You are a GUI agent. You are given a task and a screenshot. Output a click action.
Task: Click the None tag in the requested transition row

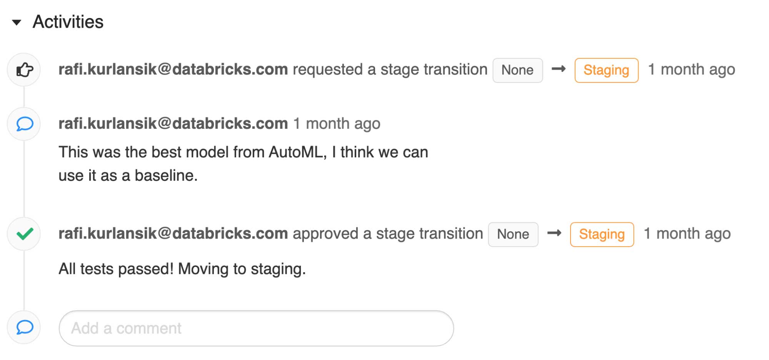(x=517, y=70)
